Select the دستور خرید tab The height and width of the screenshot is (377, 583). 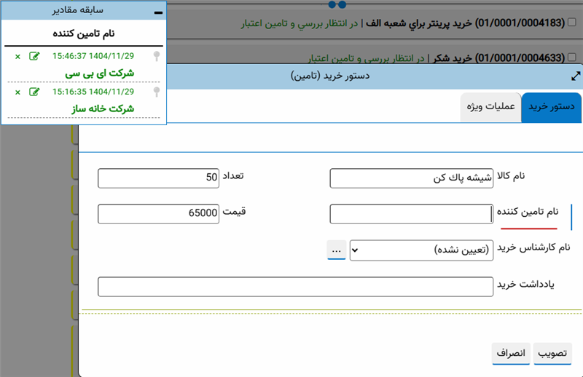(552, 106)
